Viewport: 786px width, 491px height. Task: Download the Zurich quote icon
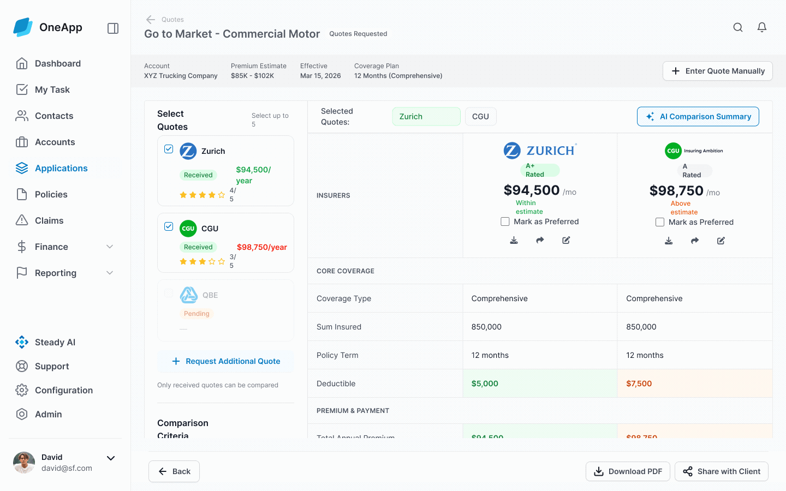[x=514, y=240]
